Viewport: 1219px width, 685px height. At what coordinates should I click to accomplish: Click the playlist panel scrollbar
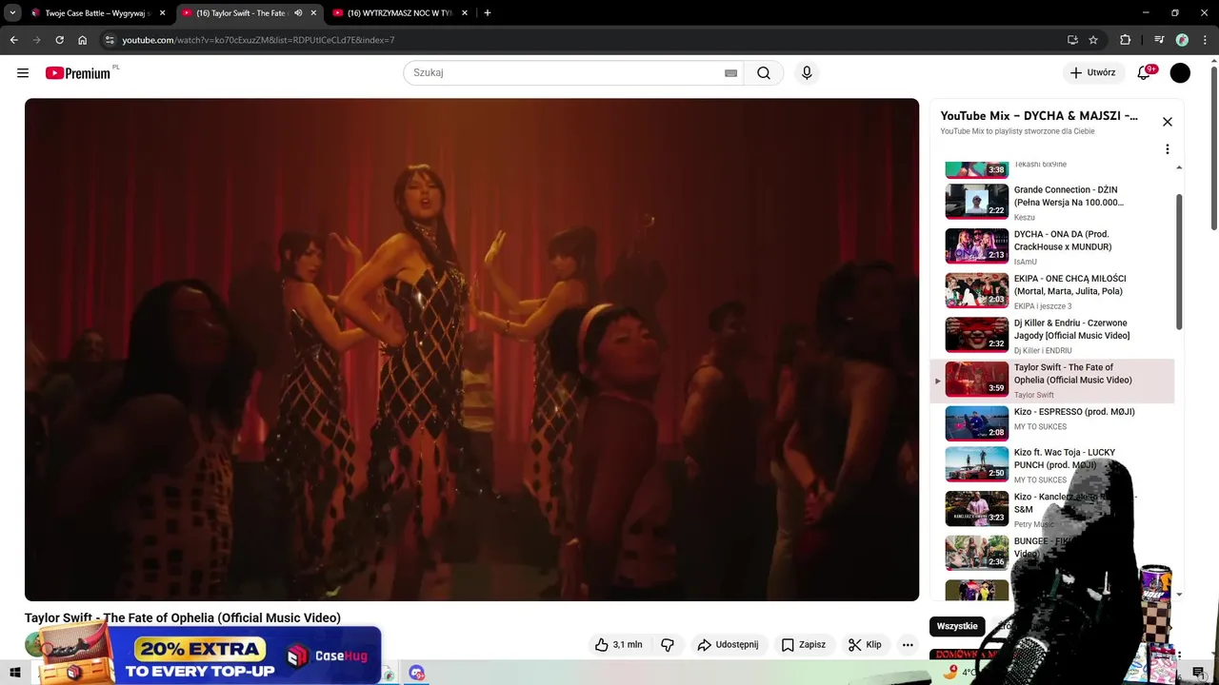[x=1179, y=262]
